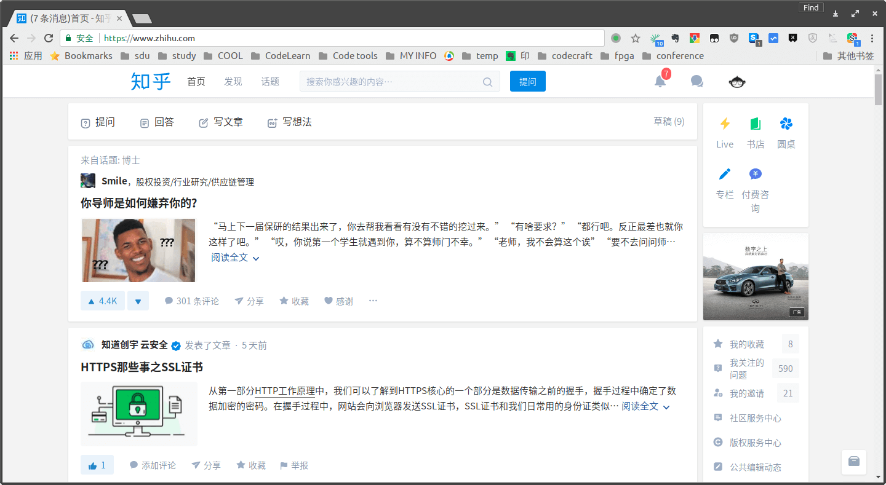
Task: Open the 专栏 column pencil icon
Action: 725,174
